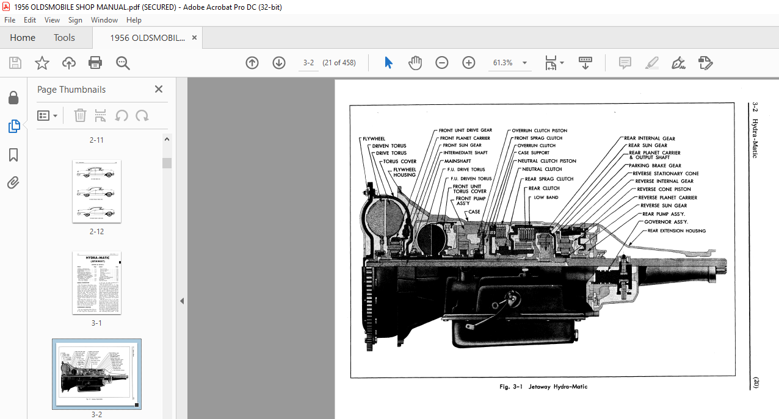Switch to the Tools tab
The image size is (779, 419).
tap(64, 38)
